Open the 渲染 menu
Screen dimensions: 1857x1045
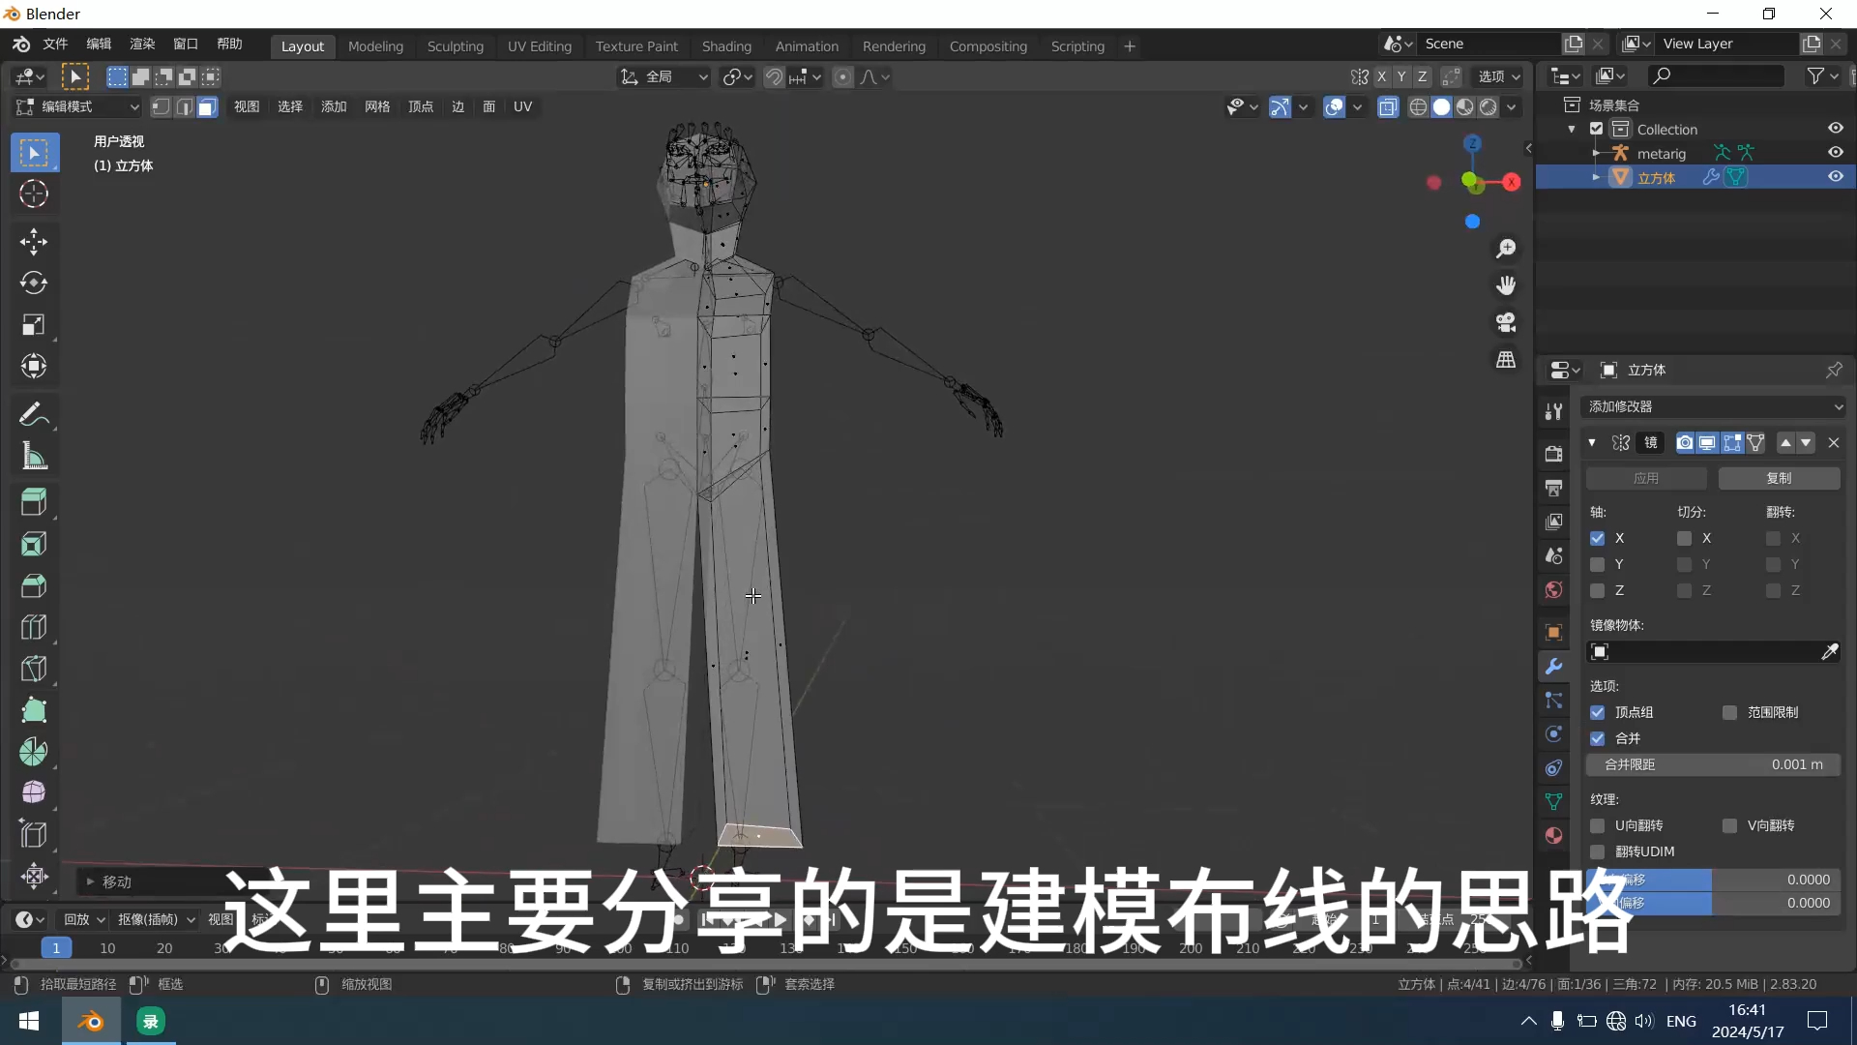pyautogui.click(x=141, y=44)
